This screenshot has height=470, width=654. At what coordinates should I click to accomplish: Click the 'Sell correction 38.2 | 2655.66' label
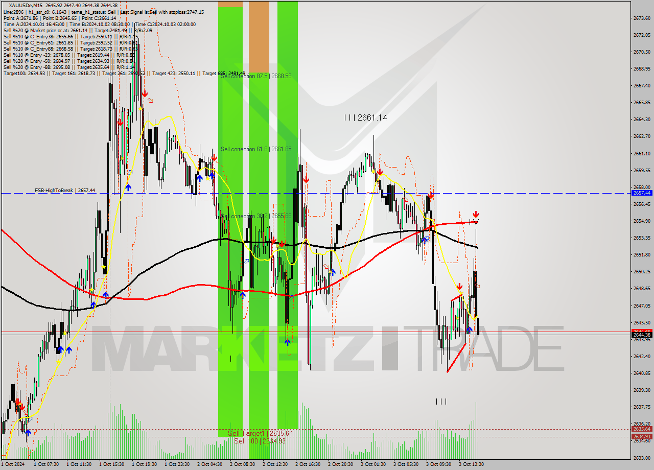point(256,216)
